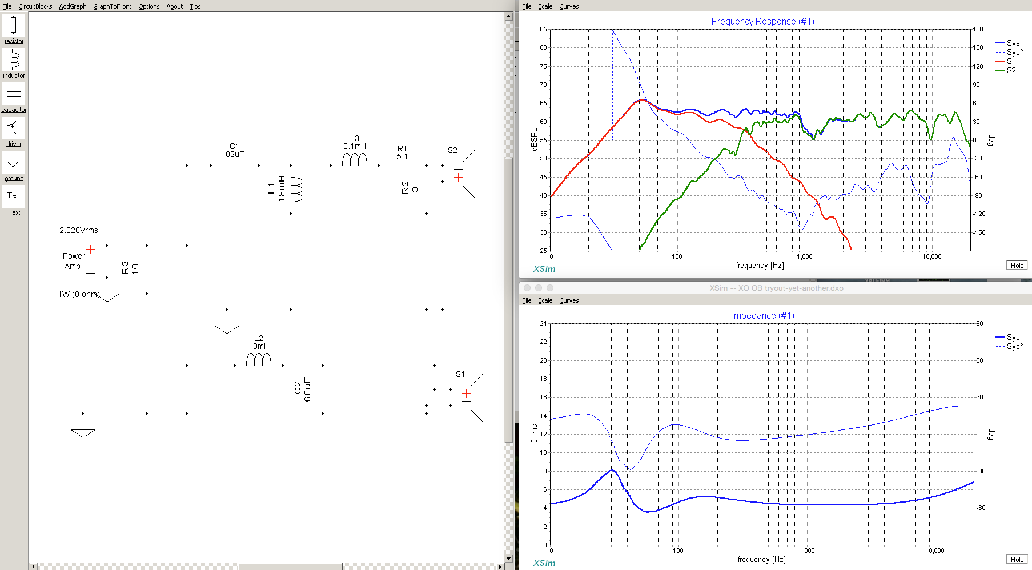The image size is (1032, 570).
Task: Click the Sys legend entry in Frequency Response
Action: (1008, 43)
